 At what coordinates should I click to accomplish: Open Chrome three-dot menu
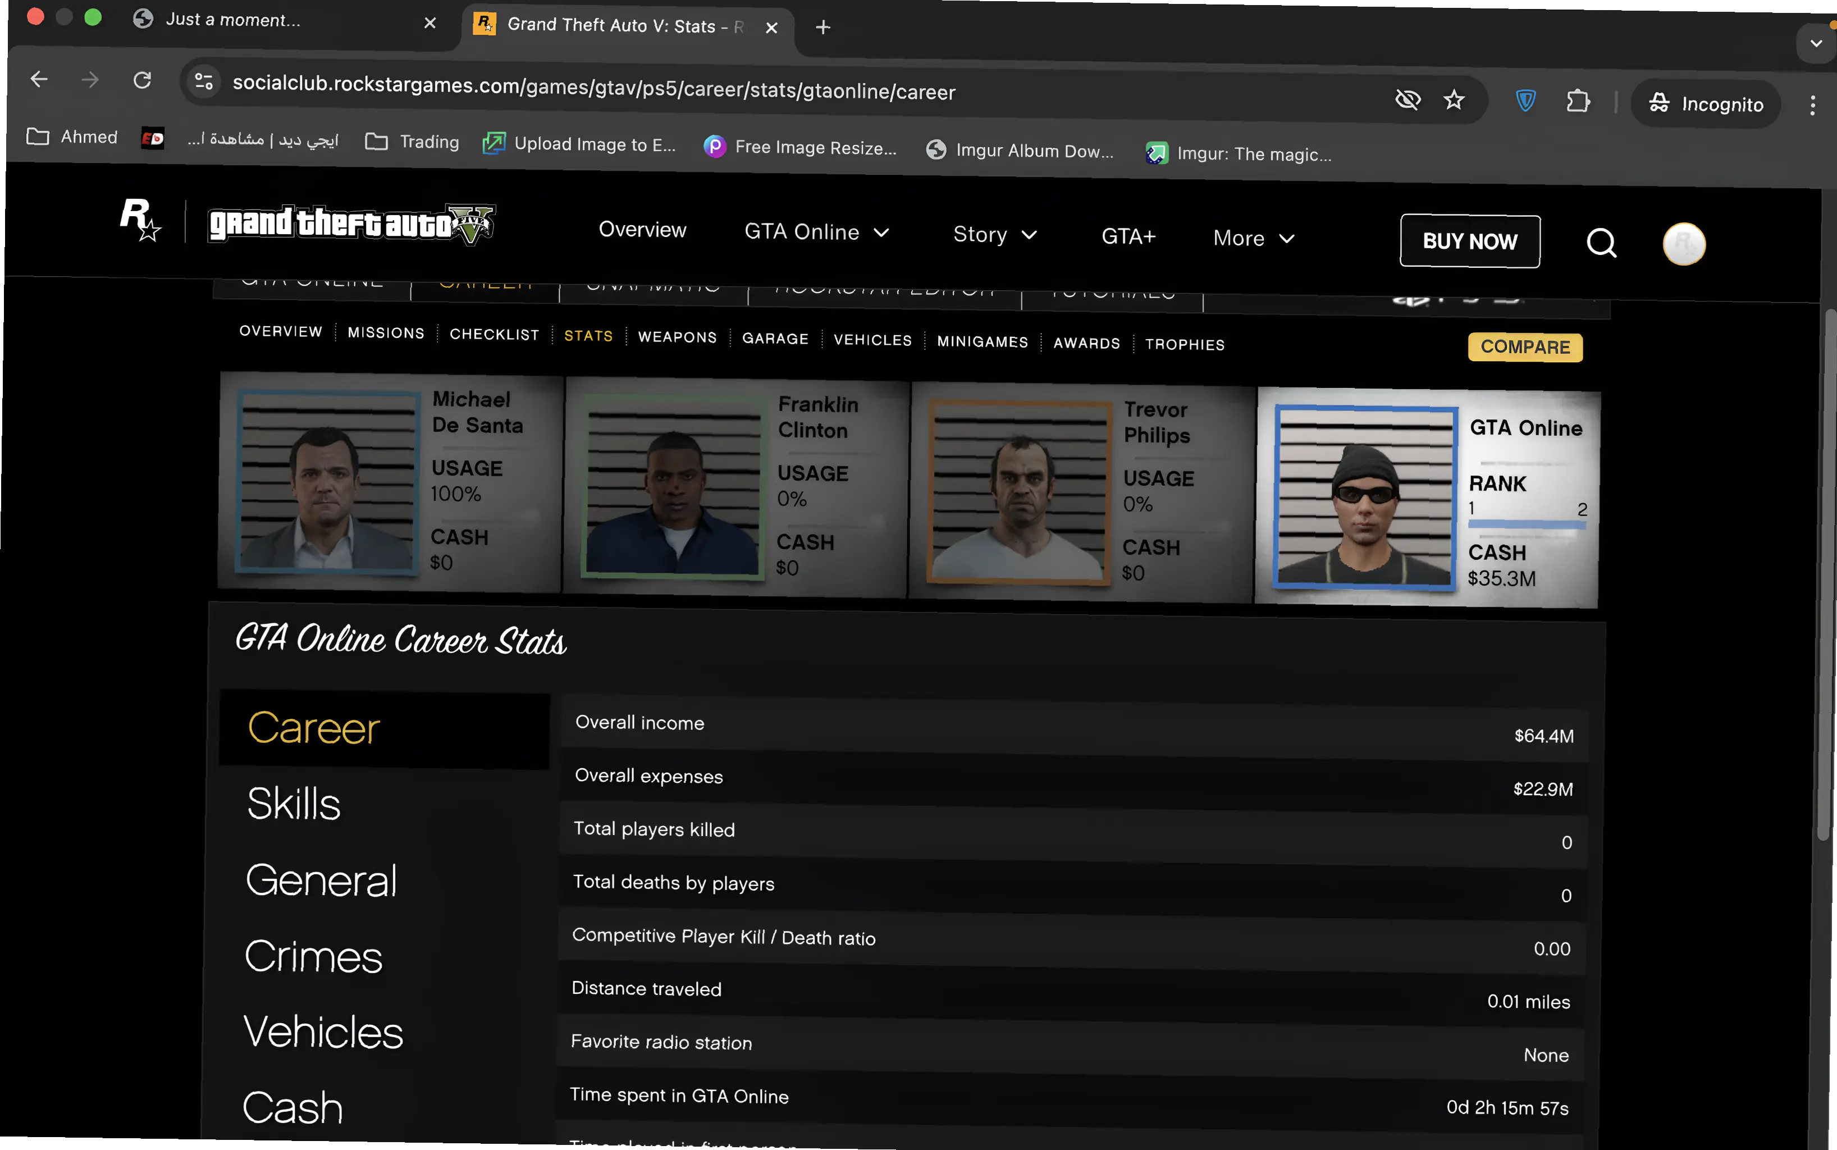point(1813,105)
